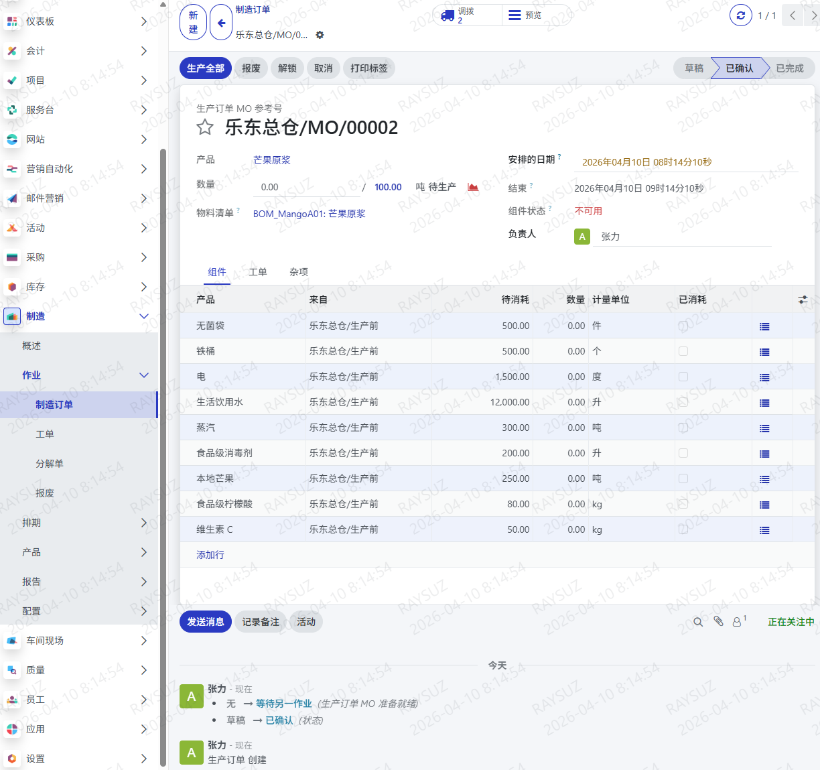The image size is (820, 770).
Task: Set status to 已完成 in status bar
Action: click(789, 68)
